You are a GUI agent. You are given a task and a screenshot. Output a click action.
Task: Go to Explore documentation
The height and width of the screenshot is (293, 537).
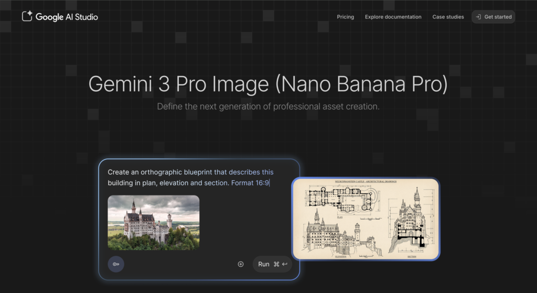click(x=393, y=17)
